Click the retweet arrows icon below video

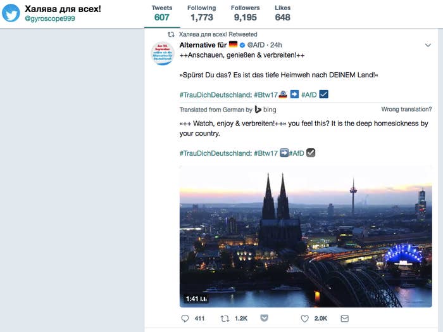point(225,319)
